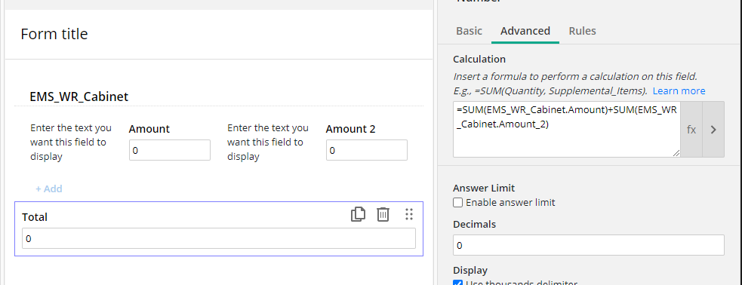The image size is (742, 285).
Task: Switch to the Rules tab
Action: click(582, 31)
